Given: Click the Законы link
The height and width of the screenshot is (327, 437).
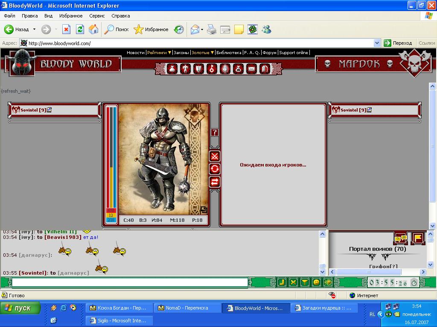Looking at the screenshot, I should [181, 52].
